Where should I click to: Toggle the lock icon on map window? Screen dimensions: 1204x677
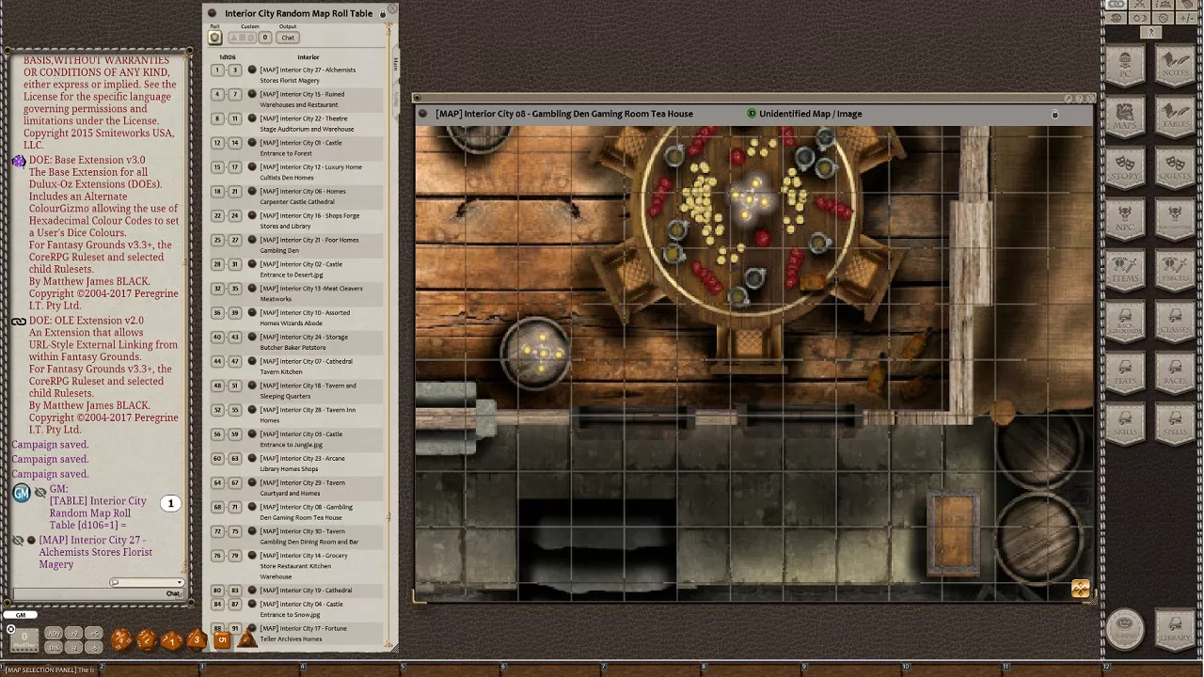tap(1054, 114)
